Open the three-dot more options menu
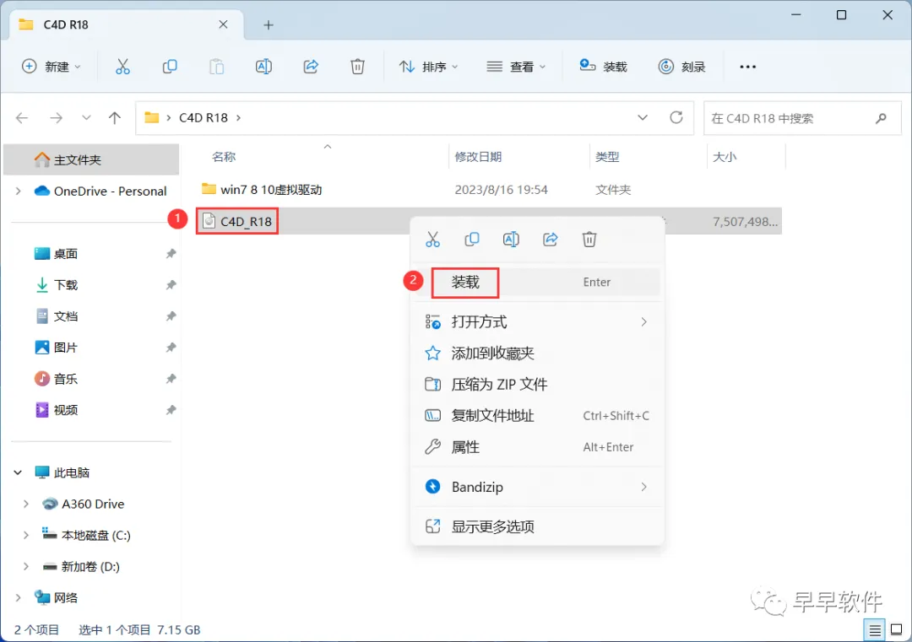This screenshot has height=642, width=912. click(x=747, y=67)
